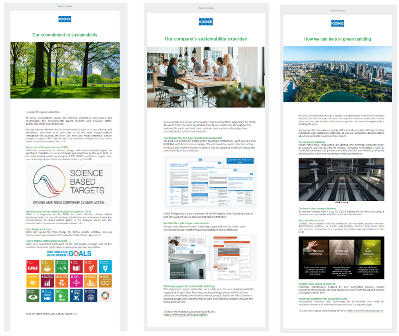Click the park trees banner image
This screenshot has width=399, height=336.
coord(65,70)
